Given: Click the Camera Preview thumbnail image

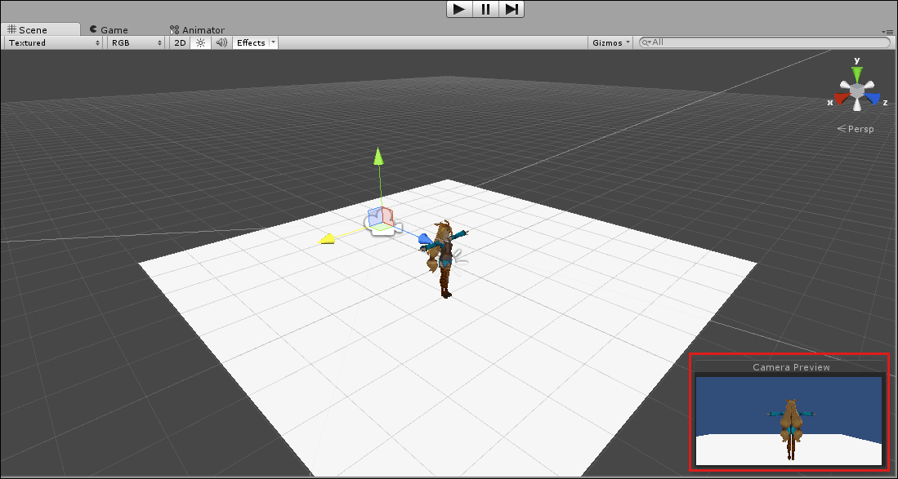Looking at the screenshot, I should pos(789,421).
